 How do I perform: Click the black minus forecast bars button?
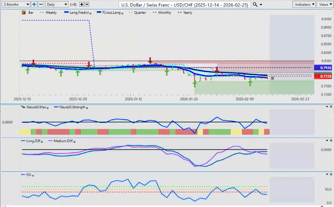pyautogui.click(x=87, y=5)
